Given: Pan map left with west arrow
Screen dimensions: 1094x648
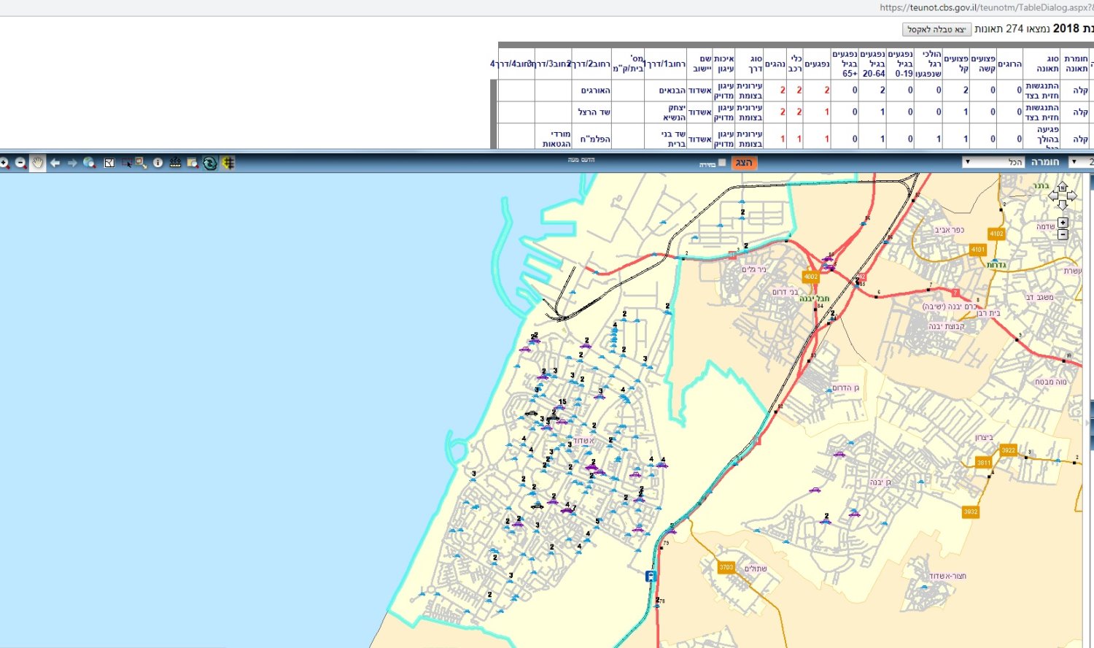Looking at the screenshot, I should pyautogui.click(x=1053, y=196).
